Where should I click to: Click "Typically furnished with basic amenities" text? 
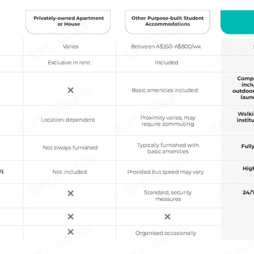click(x=168, y=148)
